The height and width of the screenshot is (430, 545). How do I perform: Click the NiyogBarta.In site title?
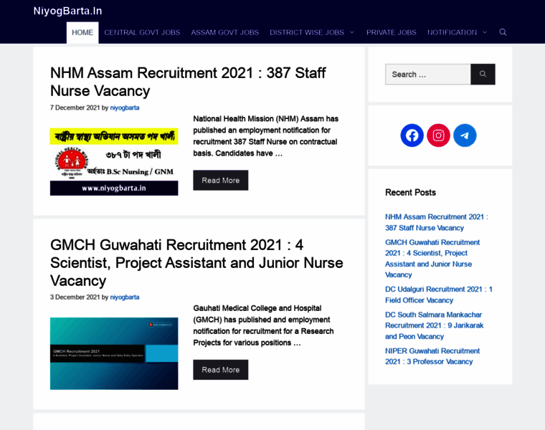pyautogui.click(x=68, y=11)
